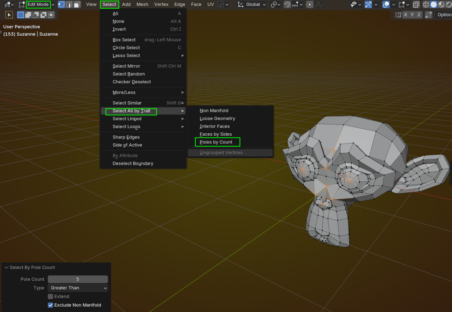Switch to material preview shading

[441, 5]
